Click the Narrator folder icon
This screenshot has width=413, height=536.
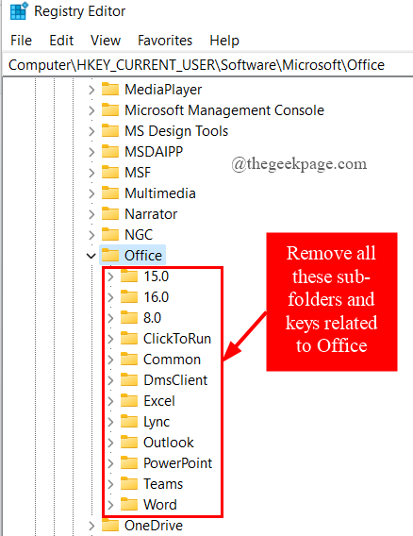tap(110, 213)
